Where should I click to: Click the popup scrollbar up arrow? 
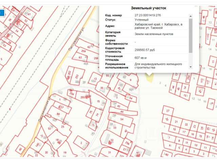coord(191,16)
